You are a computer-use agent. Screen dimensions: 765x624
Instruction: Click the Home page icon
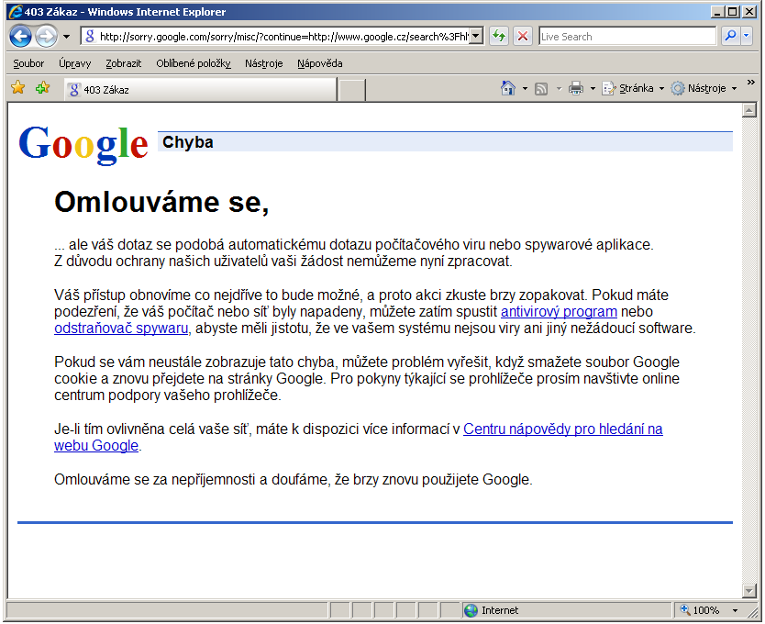tap(508, 88)
